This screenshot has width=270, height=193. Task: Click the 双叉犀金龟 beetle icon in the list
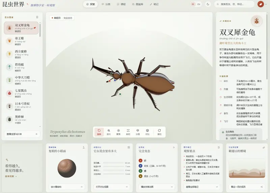pyautogui.click(x=9, y=28)
